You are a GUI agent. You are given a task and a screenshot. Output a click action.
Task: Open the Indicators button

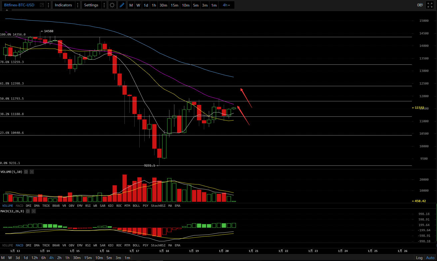point(63,5)
